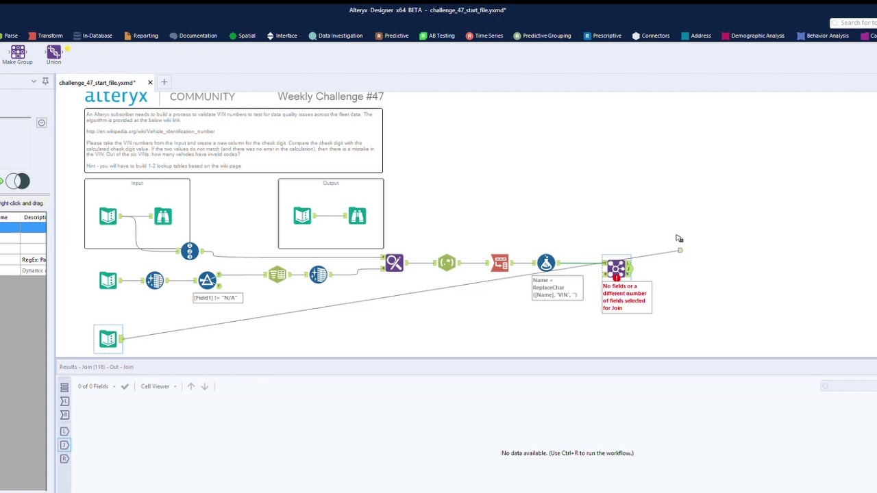Click the Browse tool in Input box
The width and height of the screenshot is (877, 493).
162,216
